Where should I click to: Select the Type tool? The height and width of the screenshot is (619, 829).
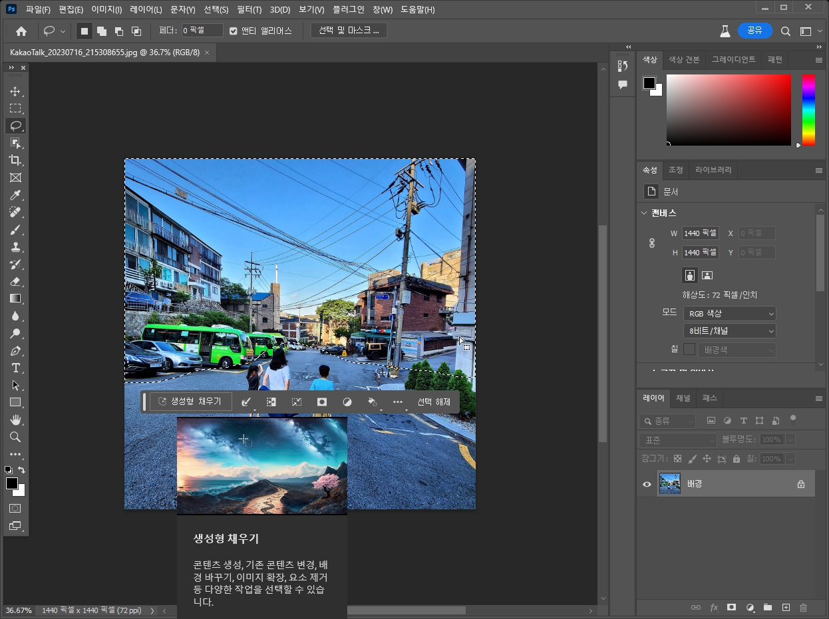[x=15, y=368]
